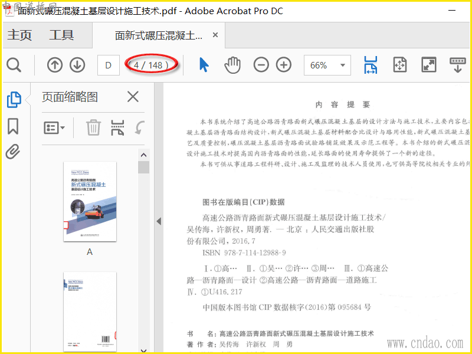Viewport: 472px width, 354px height.
Task: Close the 面新式碾压混凝土 document tab
Action: point(215,35)
